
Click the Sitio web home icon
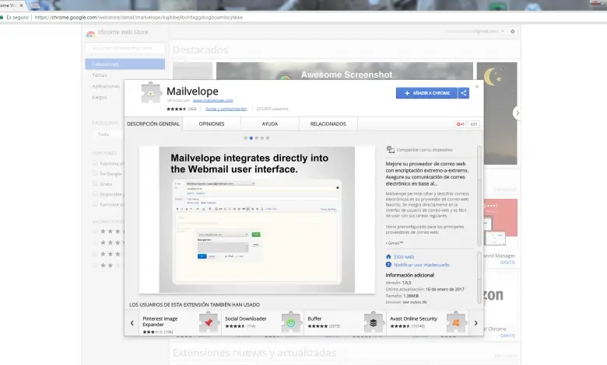(x=388, y=256)
